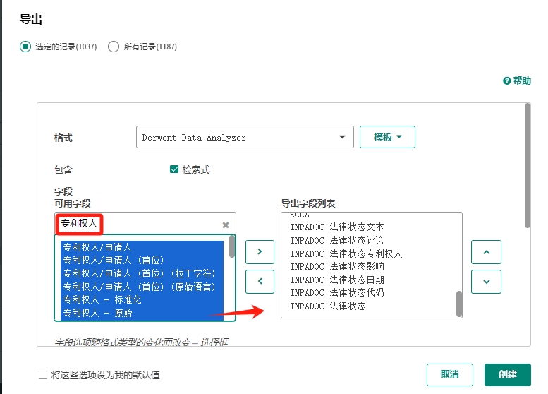Click the 取消 cancel button
The height and width of the screenshot is (394, 548).
(x=449, y=374)
